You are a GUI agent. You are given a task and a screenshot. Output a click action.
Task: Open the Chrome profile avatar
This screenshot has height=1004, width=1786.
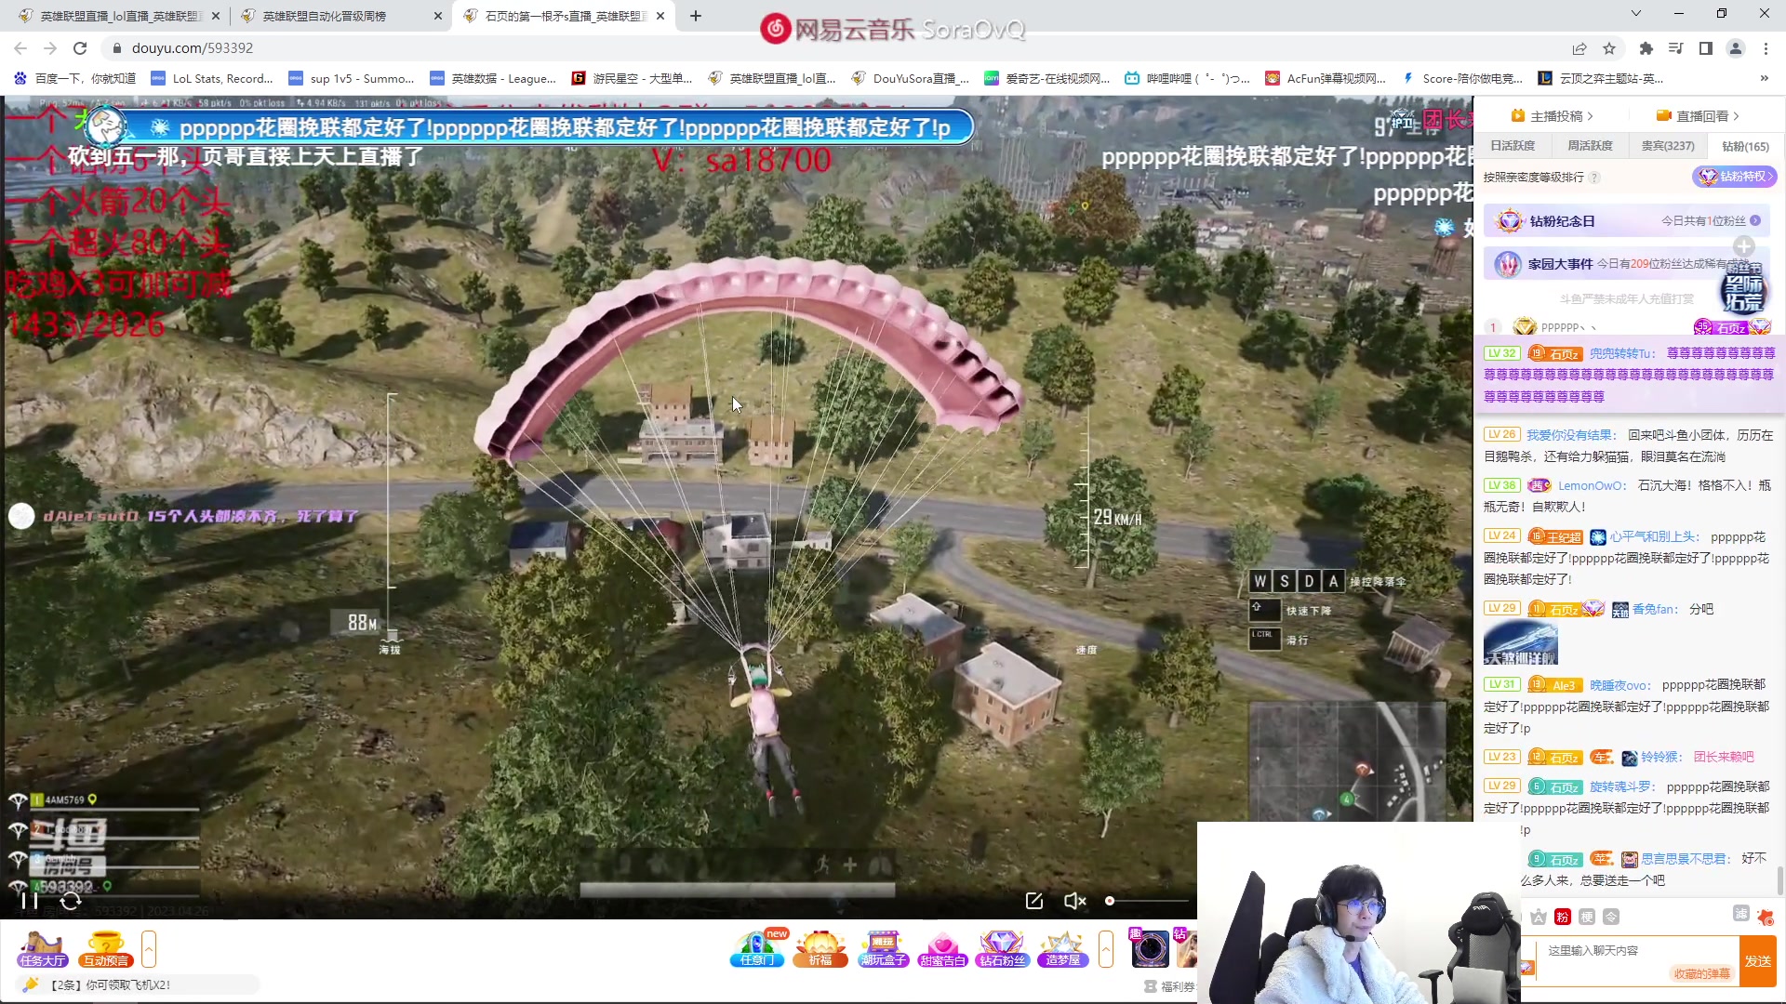click(1736, 48)
